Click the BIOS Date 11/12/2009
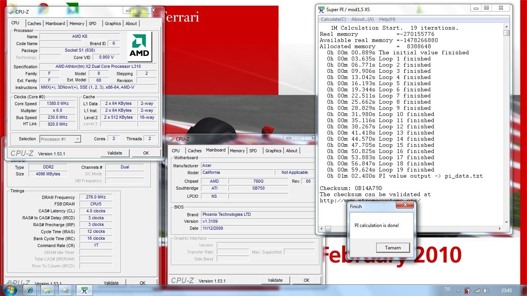This screenshot has height=296, width=527. [x=258, y=228]
